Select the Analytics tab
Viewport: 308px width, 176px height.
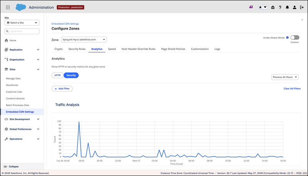97,49
